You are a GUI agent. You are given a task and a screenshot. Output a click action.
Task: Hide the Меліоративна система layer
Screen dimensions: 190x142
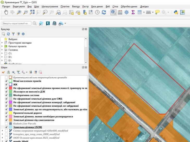tap(6, 95)
